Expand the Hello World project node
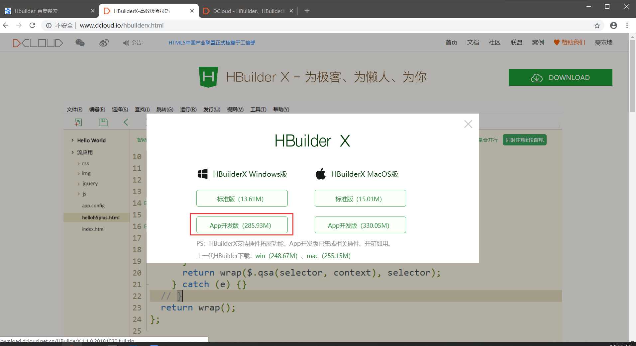This screenshot has height=346, width=636. pos(72,140)
